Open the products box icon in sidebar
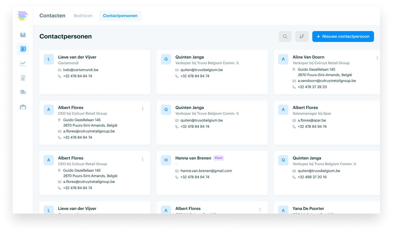This screenshot has height=233, width=393. pos(23,34)
